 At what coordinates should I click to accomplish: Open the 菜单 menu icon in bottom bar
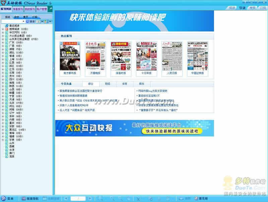point(3,198)
